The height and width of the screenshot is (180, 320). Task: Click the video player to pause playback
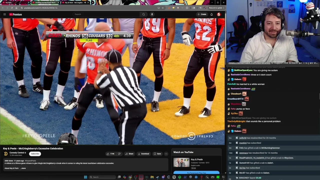(112, 81)
